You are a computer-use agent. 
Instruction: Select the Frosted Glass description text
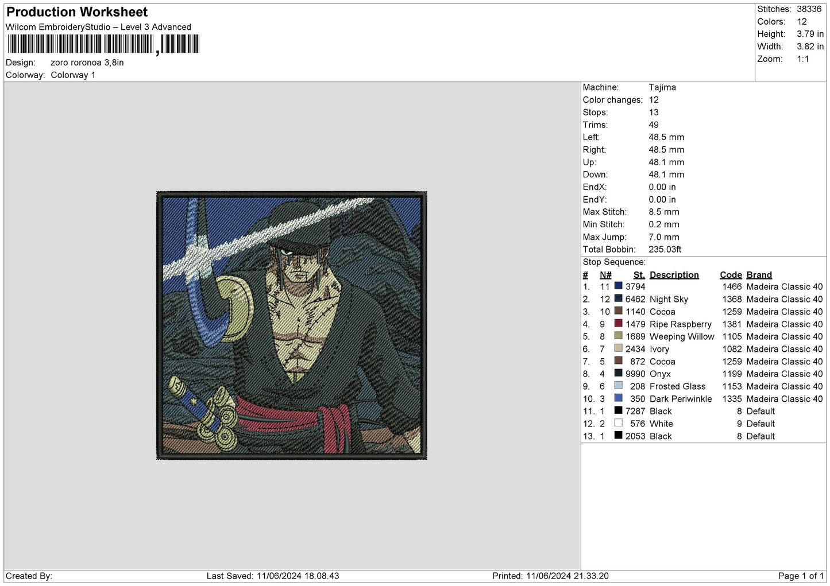pyautogui.click(x=678, y=386)
